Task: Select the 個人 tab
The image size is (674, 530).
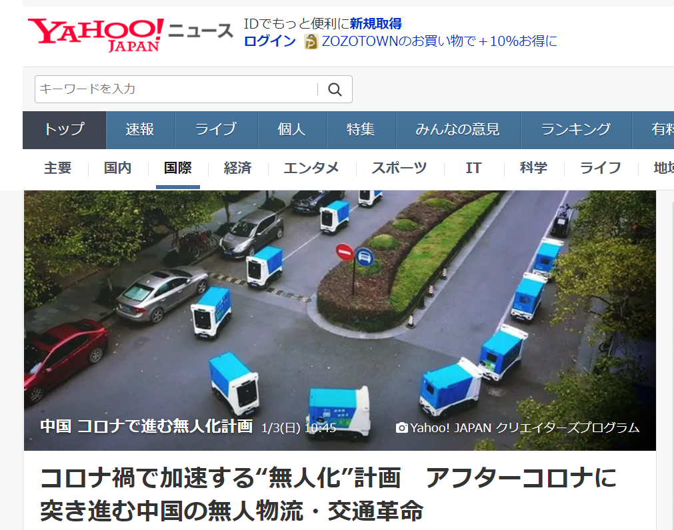Action: click(x=292, y=130)
